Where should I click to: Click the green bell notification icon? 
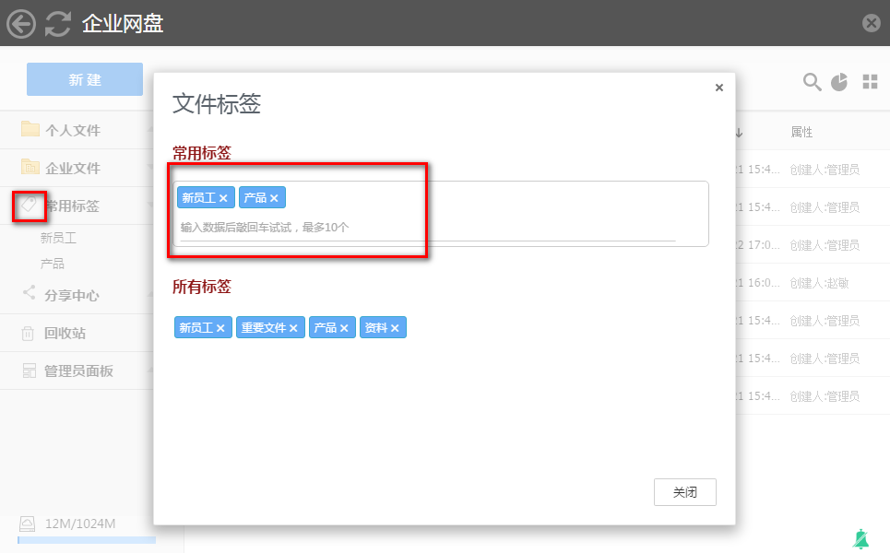pyautogui.click(x=861, y=539)
